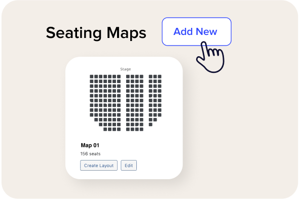This screenshot has width=299, height=200.
Task: Select first seat in left section's final row
Action: click(x=105, y=129)
